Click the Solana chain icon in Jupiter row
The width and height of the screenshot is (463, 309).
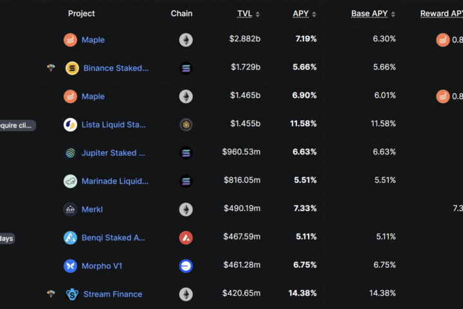pos(186,153)
